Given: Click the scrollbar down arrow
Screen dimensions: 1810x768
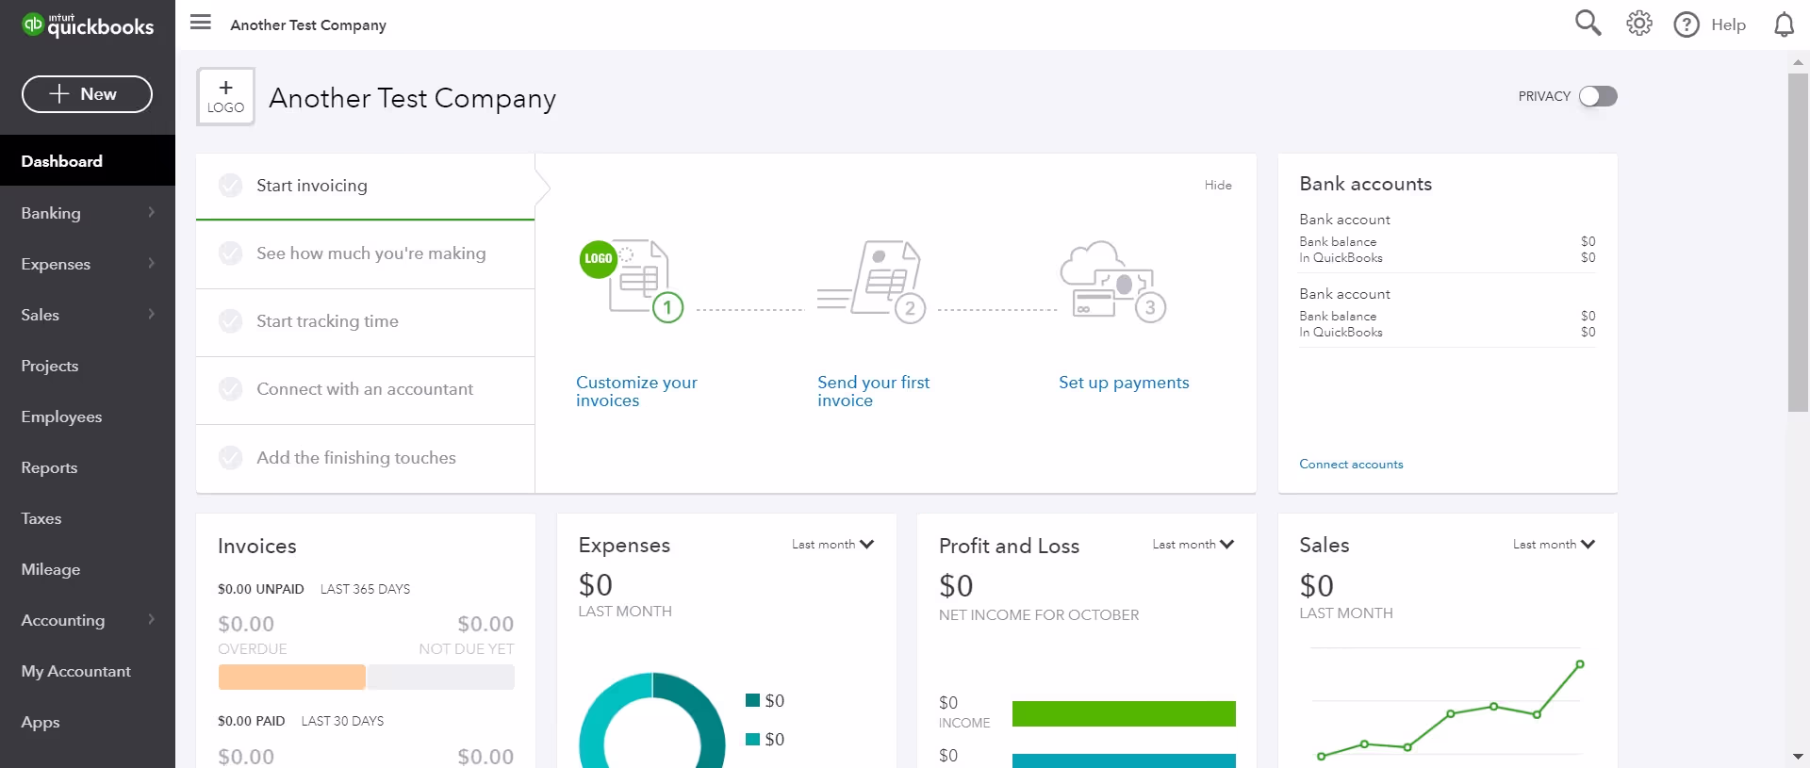Looking at the screenshot, I should point(1798,756).
